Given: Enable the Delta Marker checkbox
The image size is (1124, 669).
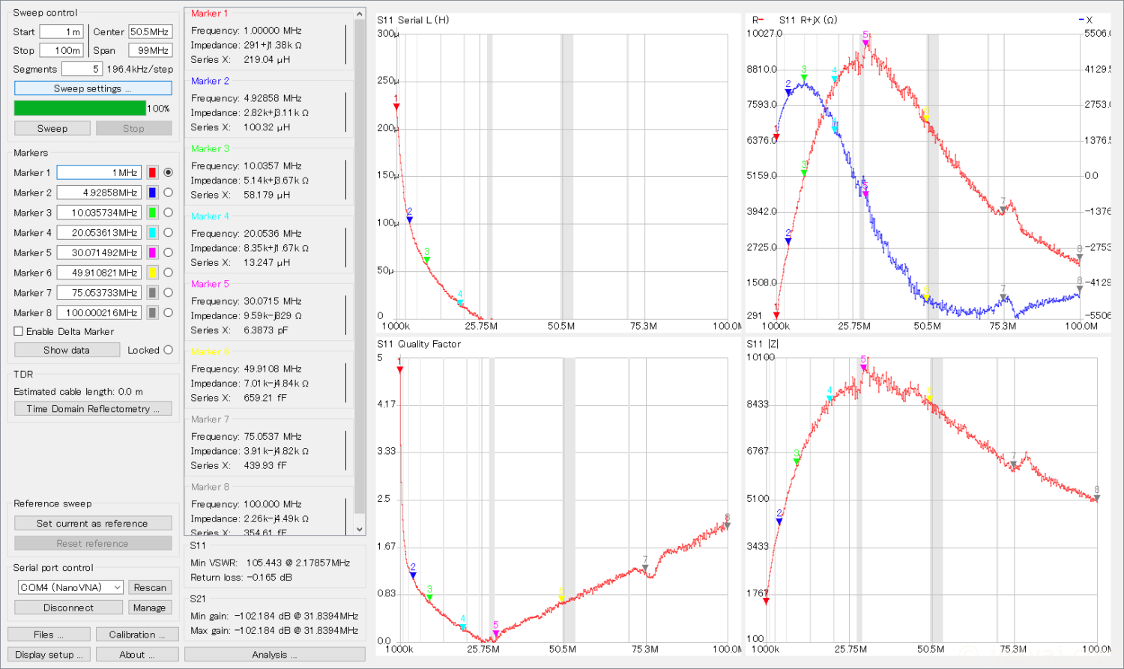Looking at the screenshot, I should 19,331.
